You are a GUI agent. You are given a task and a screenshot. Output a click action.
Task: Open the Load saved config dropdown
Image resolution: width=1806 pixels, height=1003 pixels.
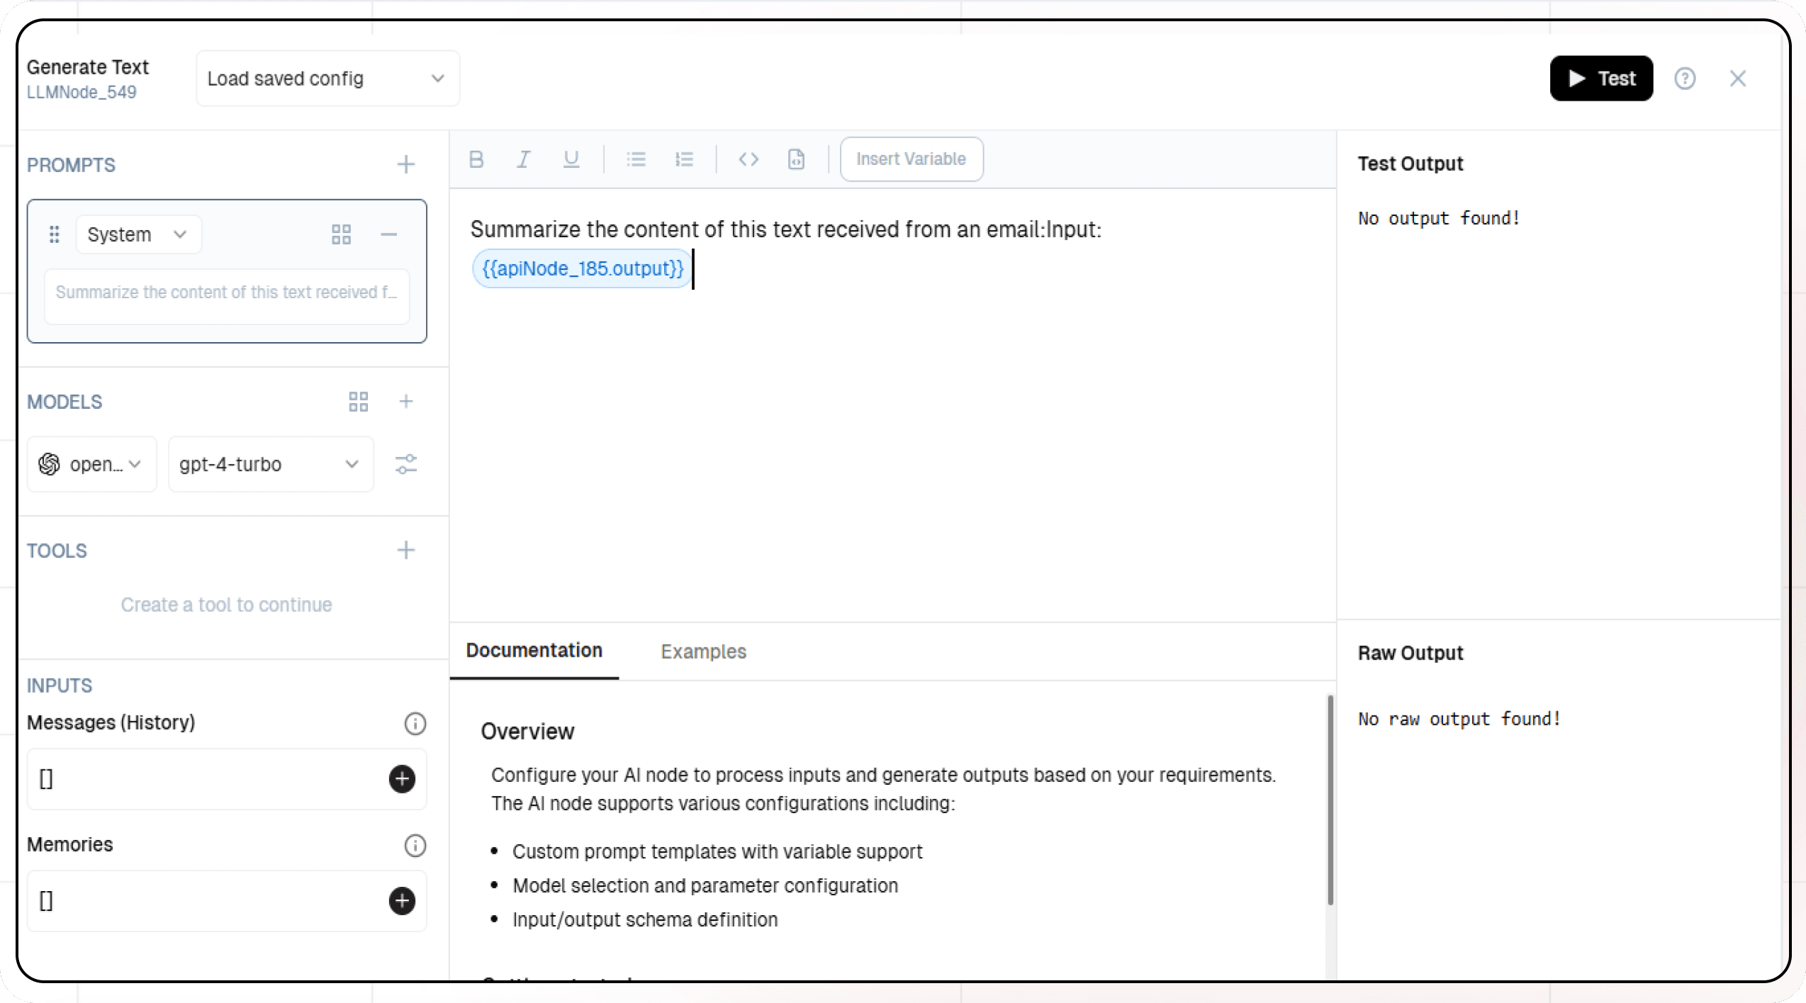point(327,79)
